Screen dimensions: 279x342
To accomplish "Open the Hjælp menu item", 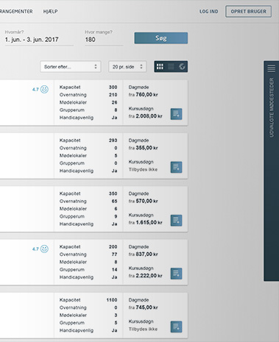I will point(50,11).
